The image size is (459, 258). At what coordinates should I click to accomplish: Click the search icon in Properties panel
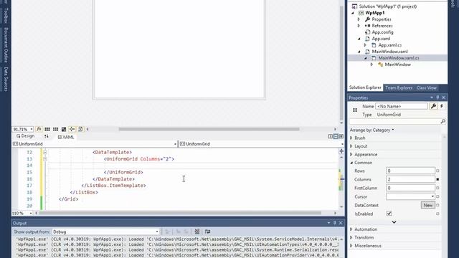pos(443,121)
